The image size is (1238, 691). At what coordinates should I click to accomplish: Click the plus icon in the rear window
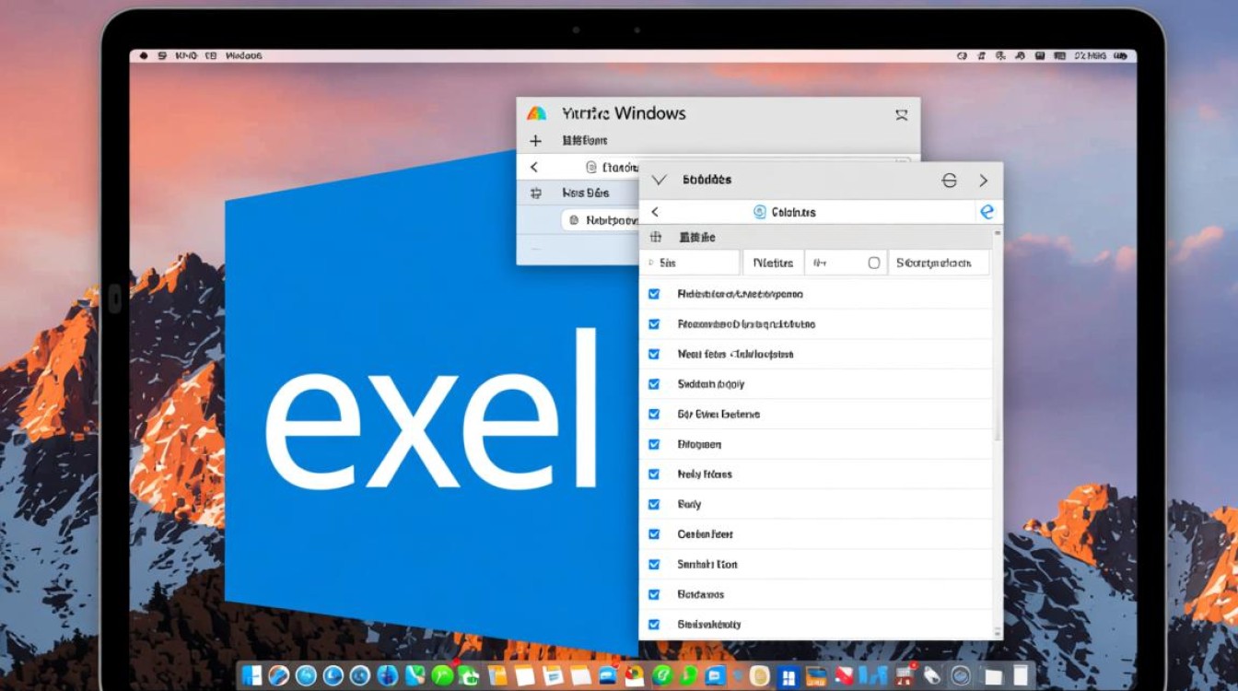(535, 141)
